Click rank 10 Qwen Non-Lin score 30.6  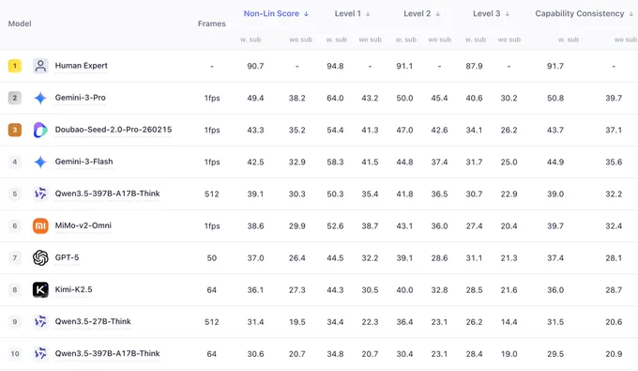coord(255,354)
